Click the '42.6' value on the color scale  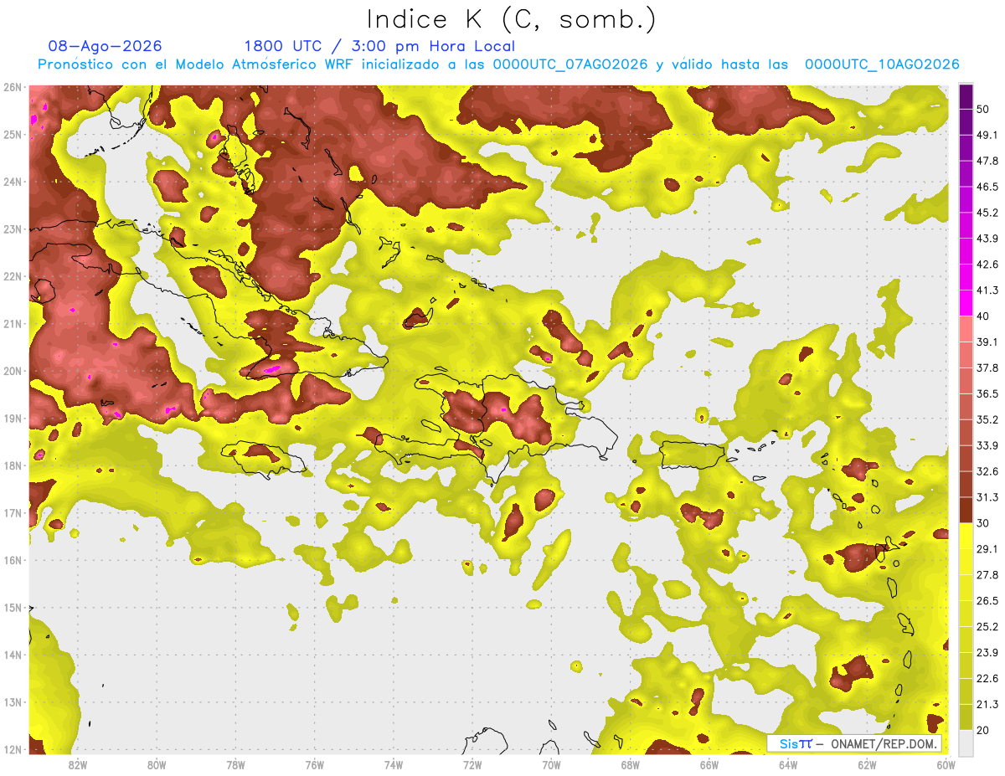point(987,265)
